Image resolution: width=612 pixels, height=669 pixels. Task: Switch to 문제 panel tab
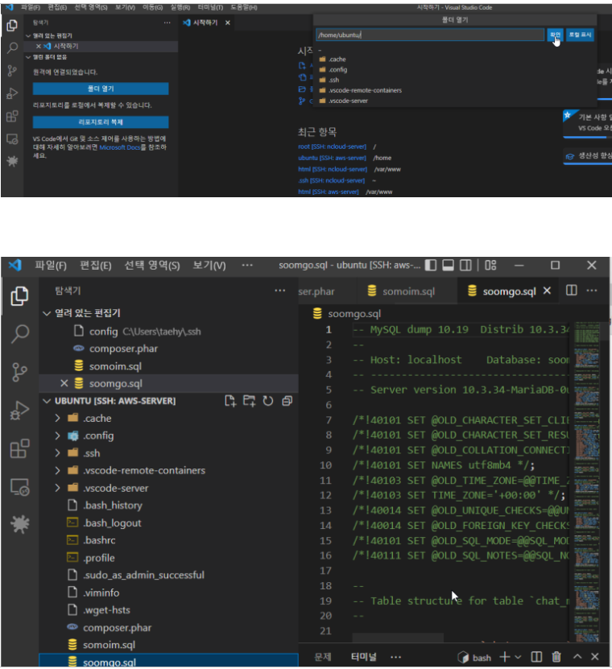(x=323, y=657)
